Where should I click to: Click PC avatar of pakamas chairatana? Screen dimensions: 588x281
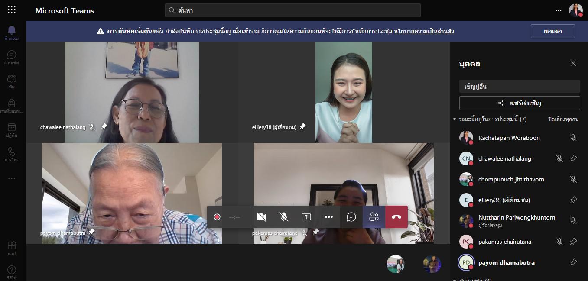[466, 242]
